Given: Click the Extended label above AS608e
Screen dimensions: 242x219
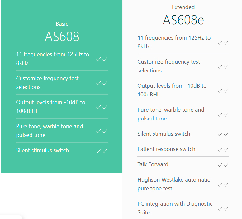Looking at the screenshot, I should [183, 7].
